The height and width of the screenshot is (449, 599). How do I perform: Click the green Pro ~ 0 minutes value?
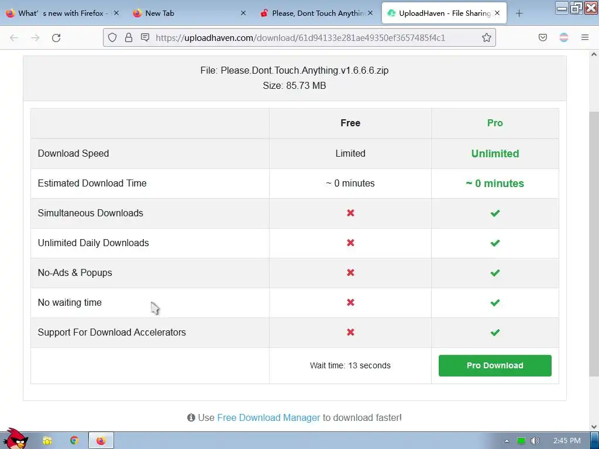495,183
